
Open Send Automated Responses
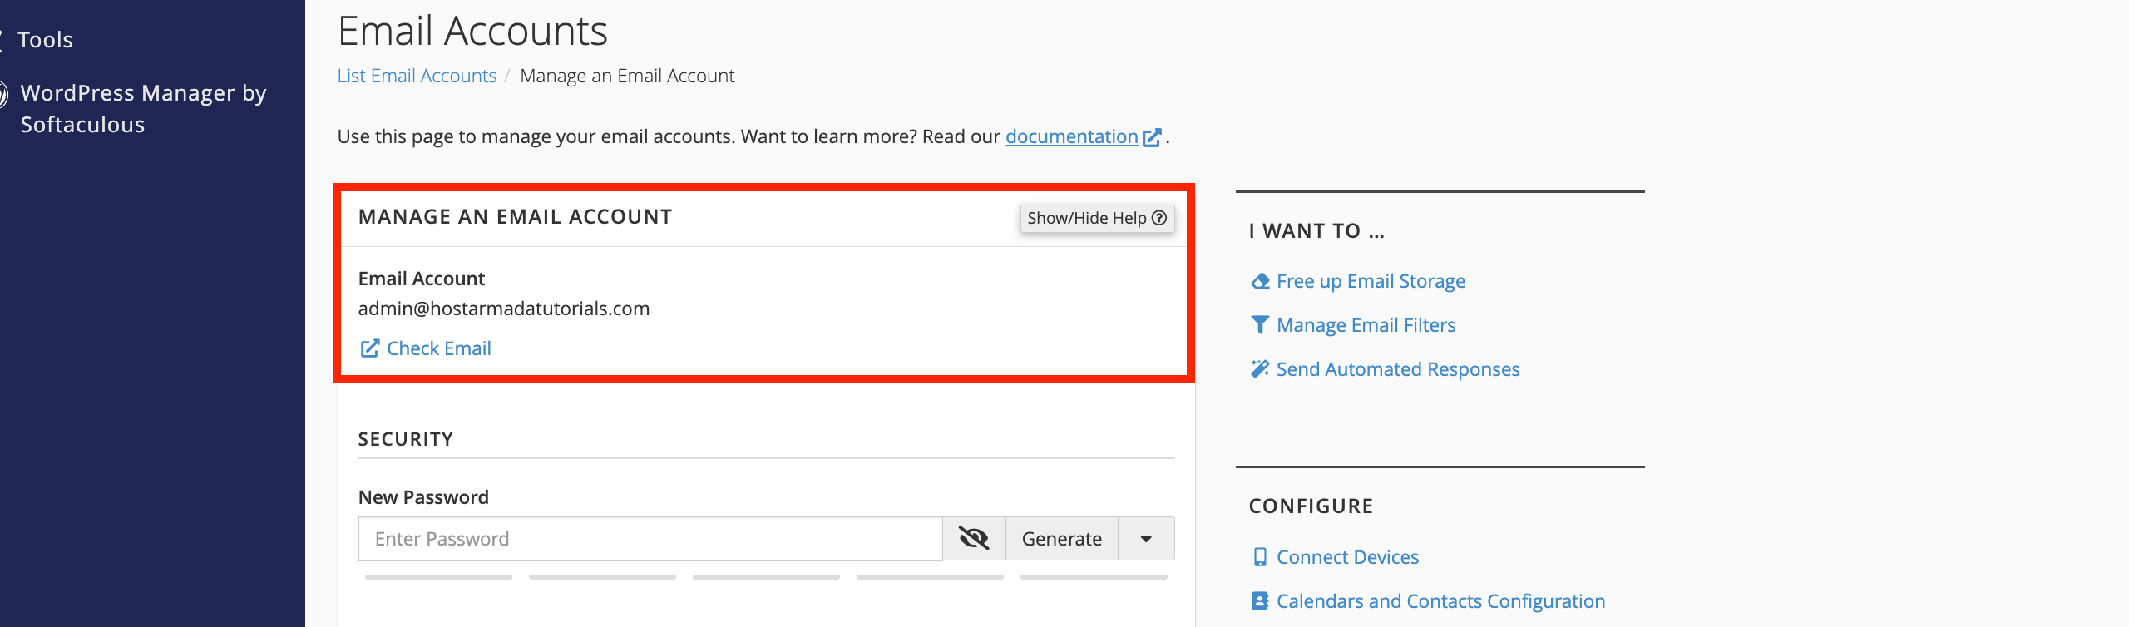coord(1398,369)
